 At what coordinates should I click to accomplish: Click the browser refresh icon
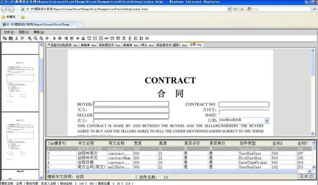[235, 9]
